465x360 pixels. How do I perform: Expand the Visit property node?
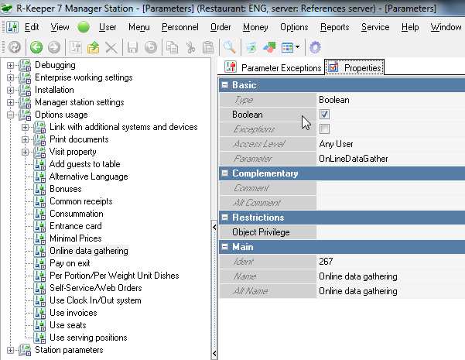(26, 152)
